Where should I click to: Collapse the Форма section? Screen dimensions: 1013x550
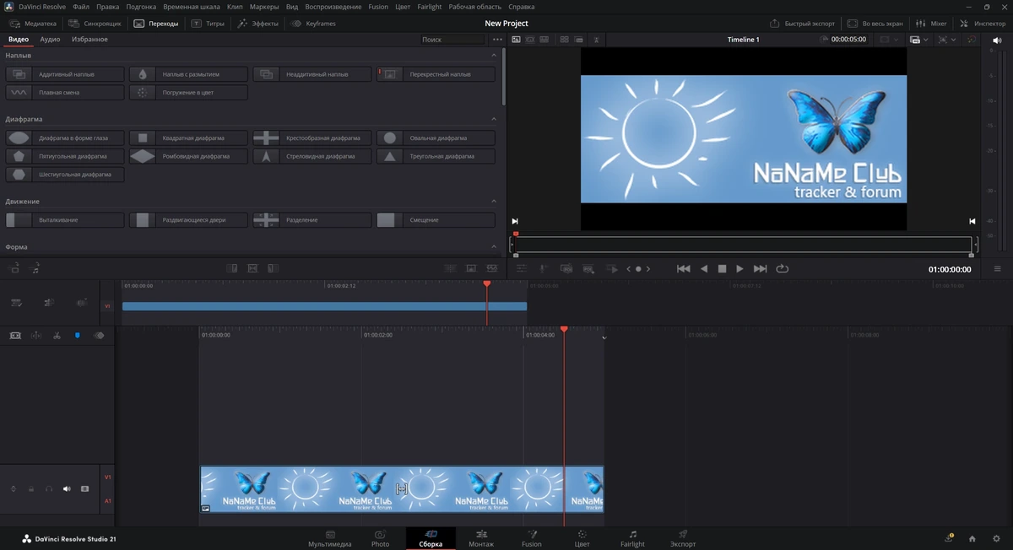(x=494, y=247)
